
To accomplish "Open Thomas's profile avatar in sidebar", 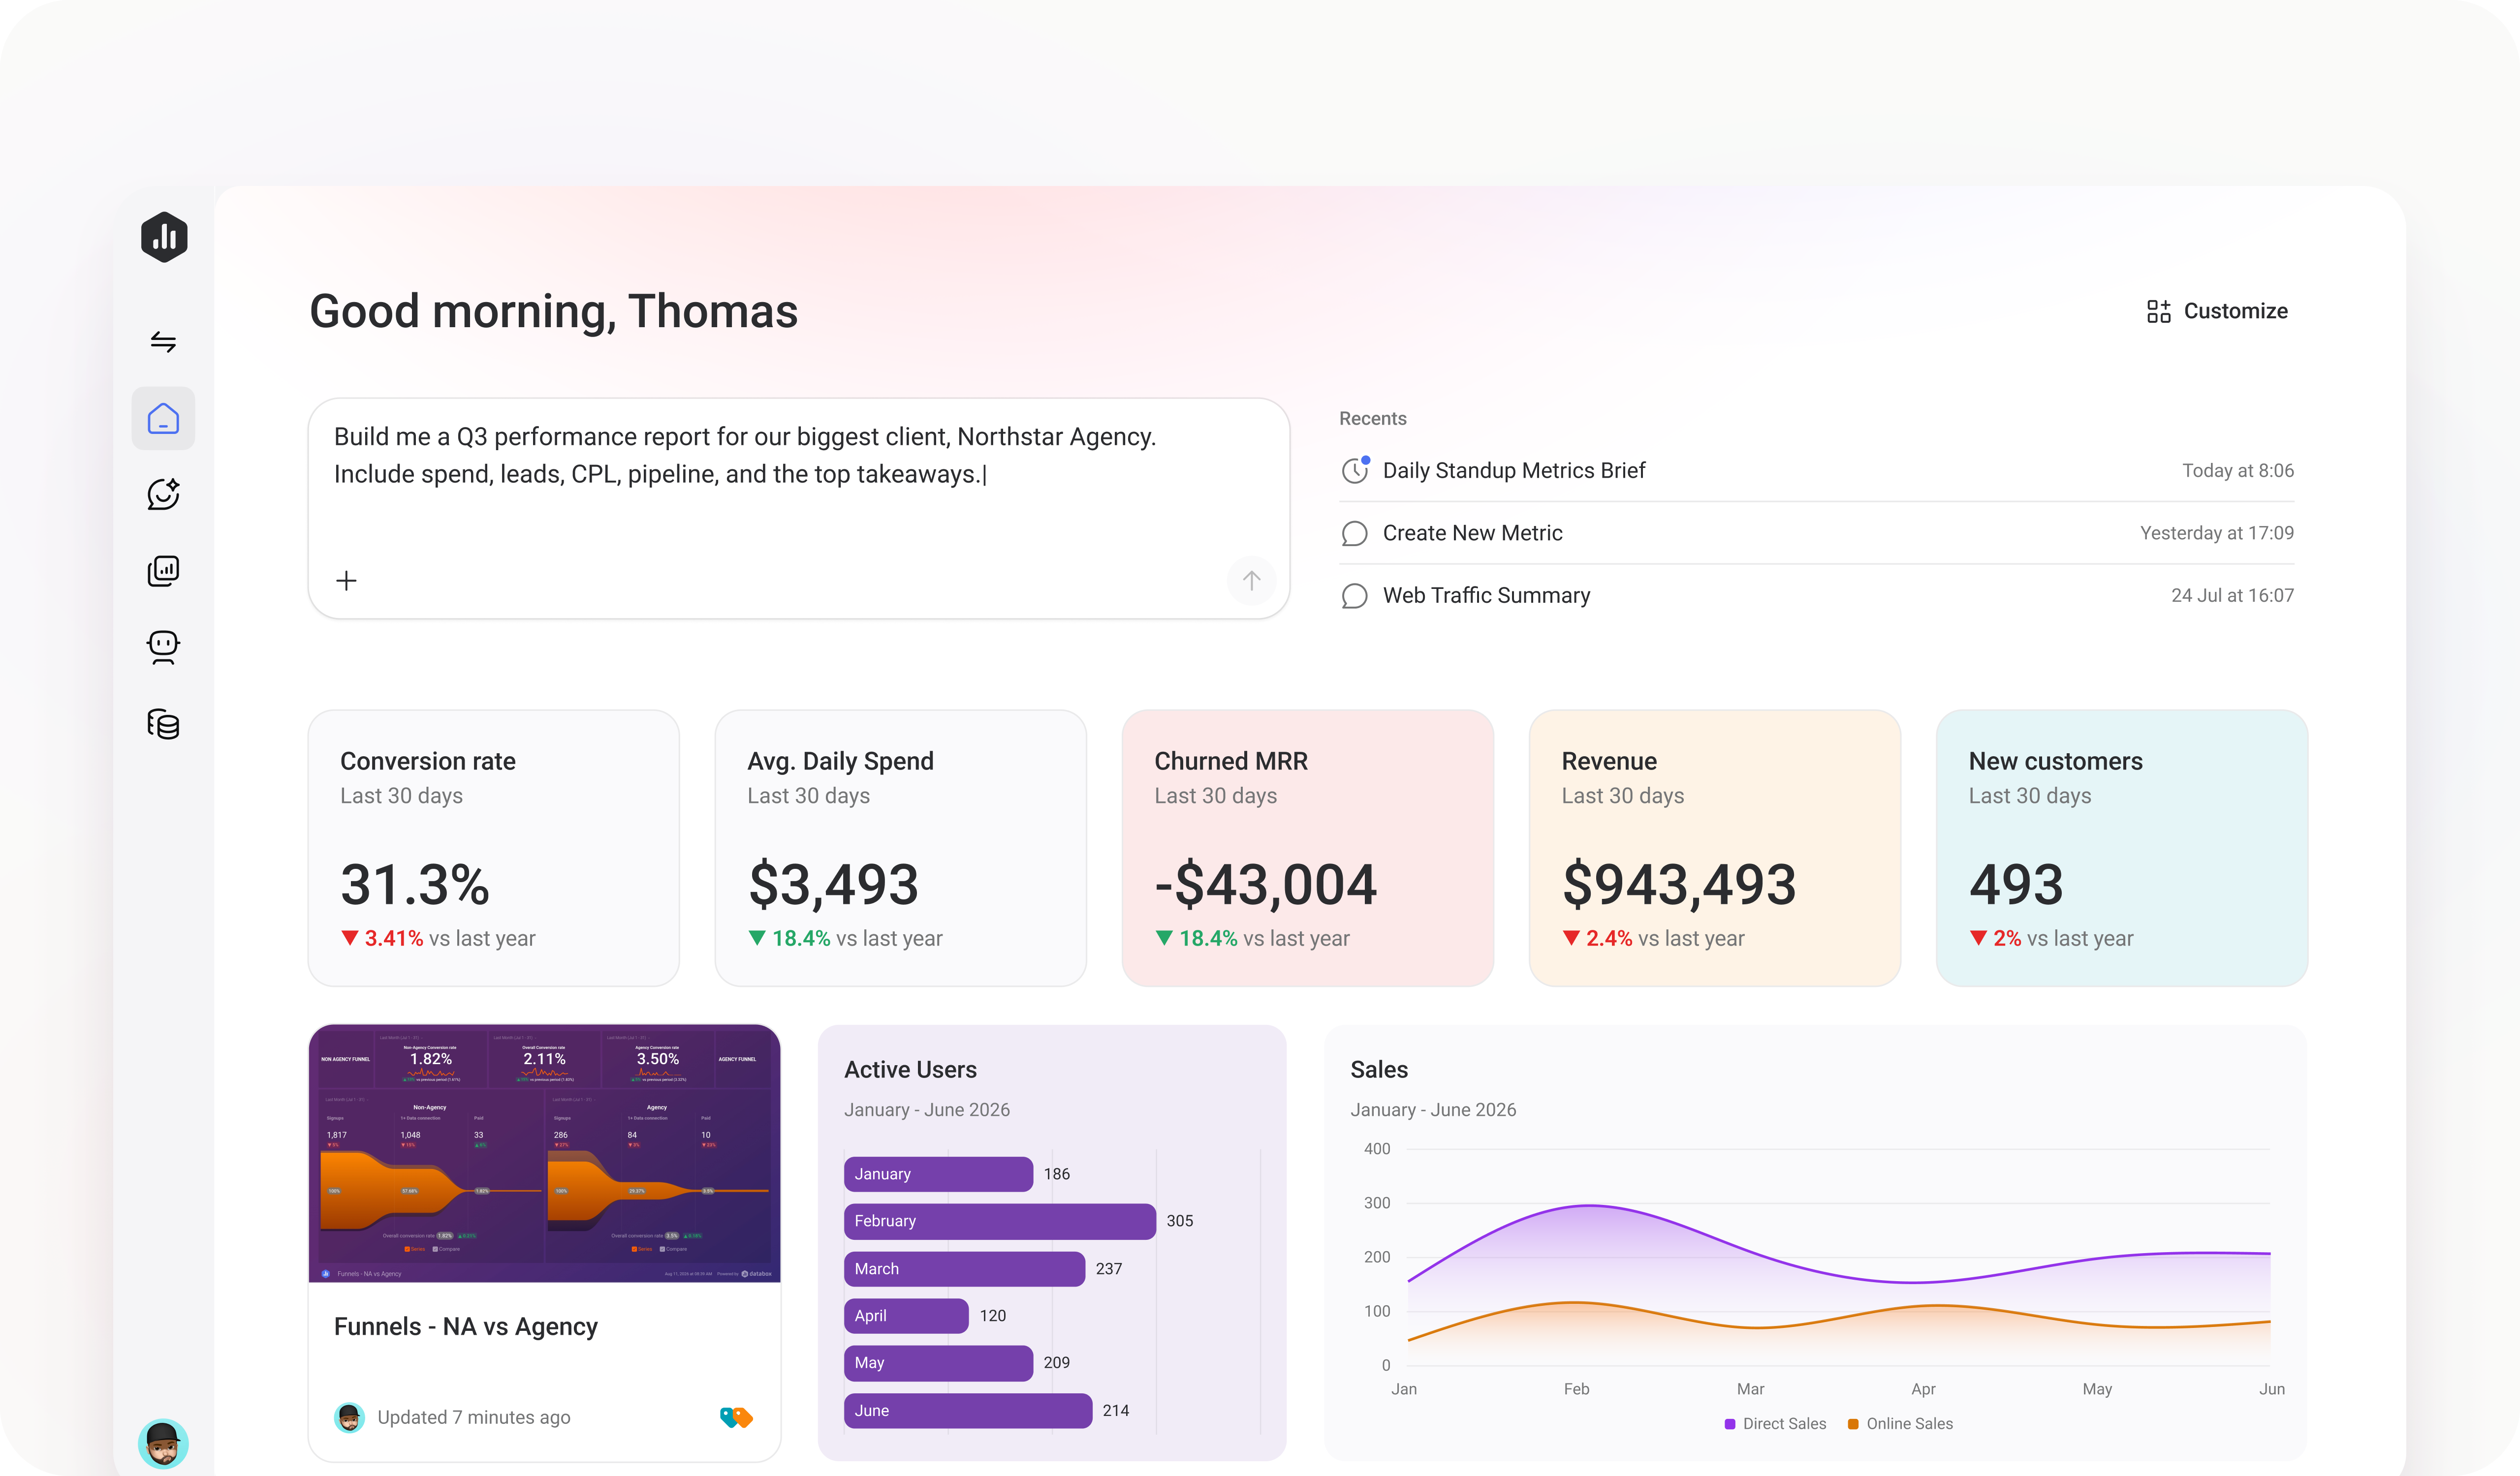I will pos(163,1443).
